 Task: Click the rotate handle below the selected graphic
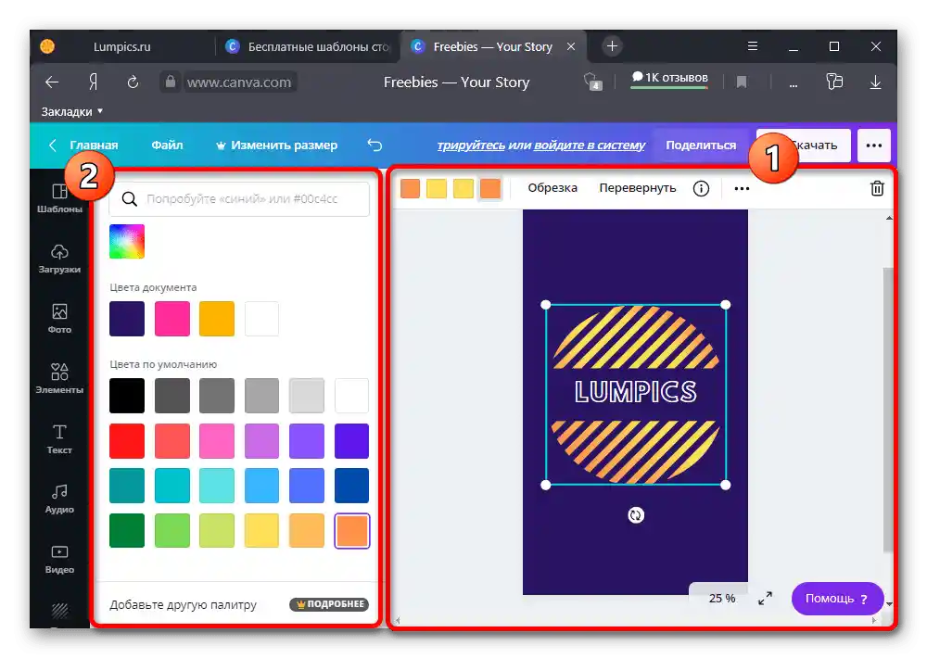(636, 515)
